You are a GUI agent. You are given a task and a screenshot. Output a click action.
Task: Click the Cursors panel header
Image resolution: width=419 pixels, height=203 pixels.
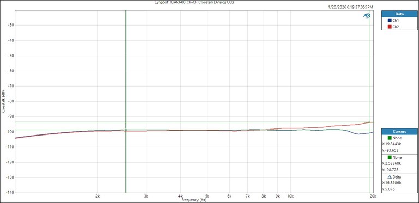click(x=399, y=131)
